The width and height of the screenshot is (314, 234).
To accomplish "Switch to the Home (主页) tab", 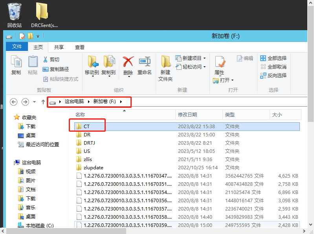I will pyautogui.click(x=38, y=47).
